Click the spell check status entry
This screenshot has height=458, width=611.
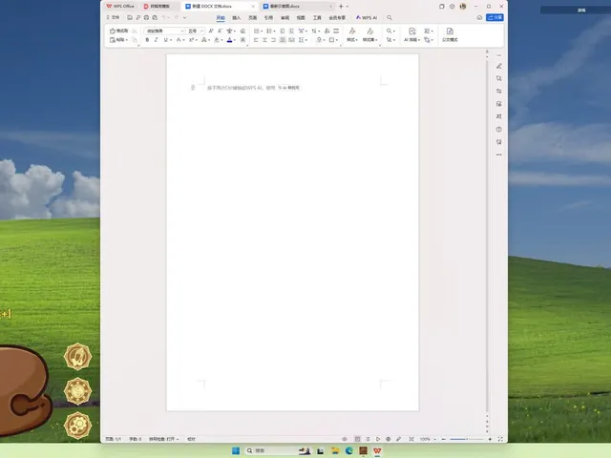point(163,439)
